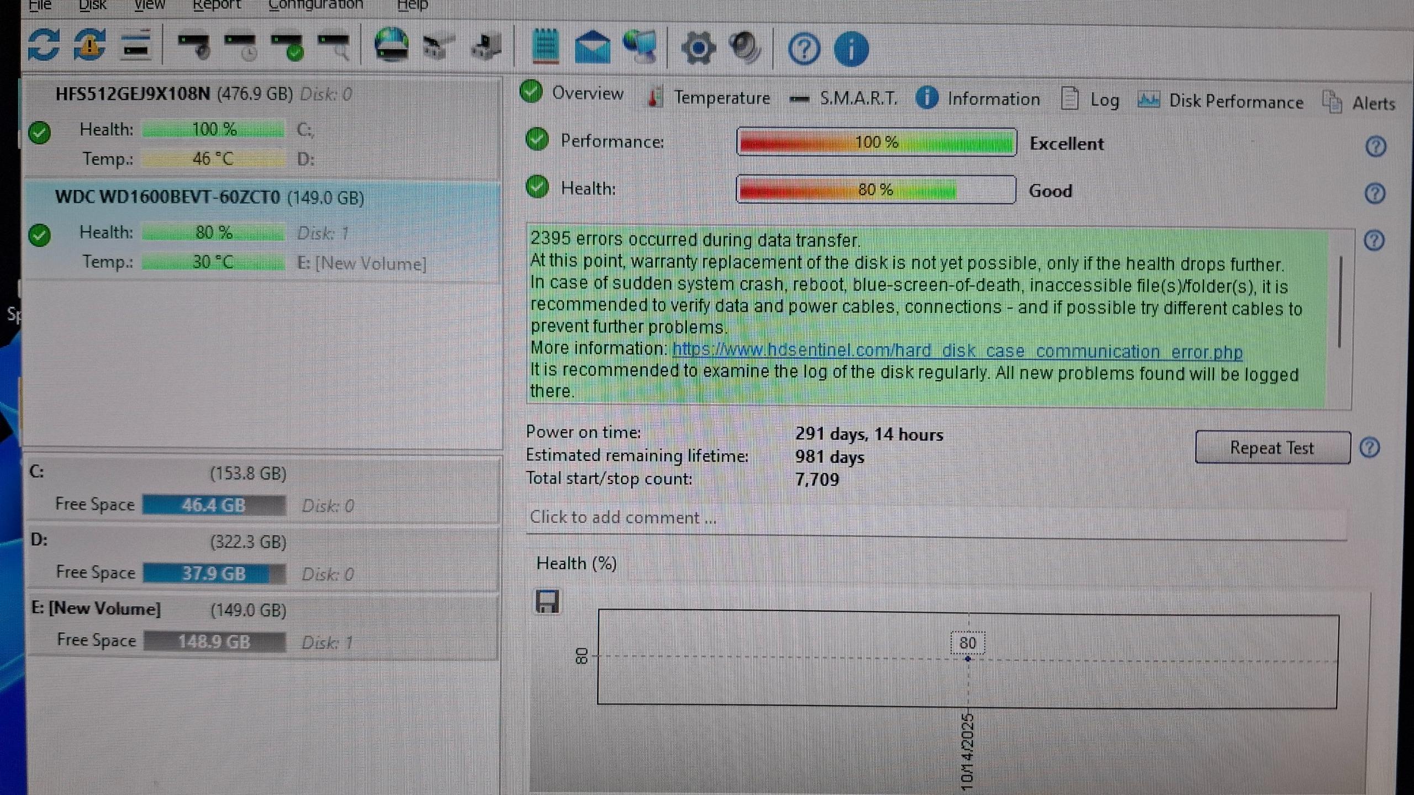Open the Report menu
This screenshot has width=1414, height=795.
[x=217, y=6]
